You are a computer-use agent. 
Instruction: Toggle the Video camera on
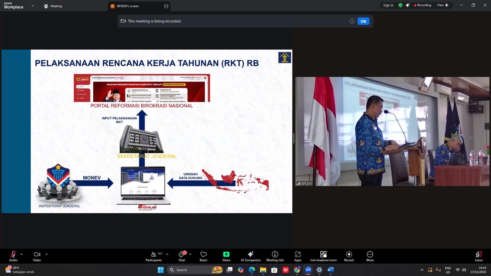37,256
